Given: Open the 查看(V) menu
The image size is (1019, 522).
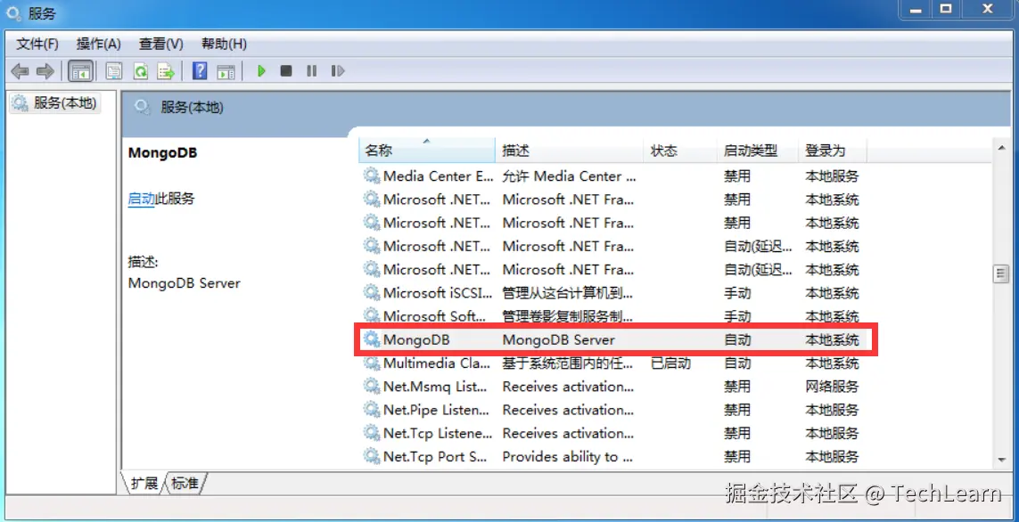Looking at the screenshot, I should tap(161, 45).
